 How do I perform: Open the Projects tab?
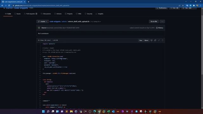click(69, 14)
